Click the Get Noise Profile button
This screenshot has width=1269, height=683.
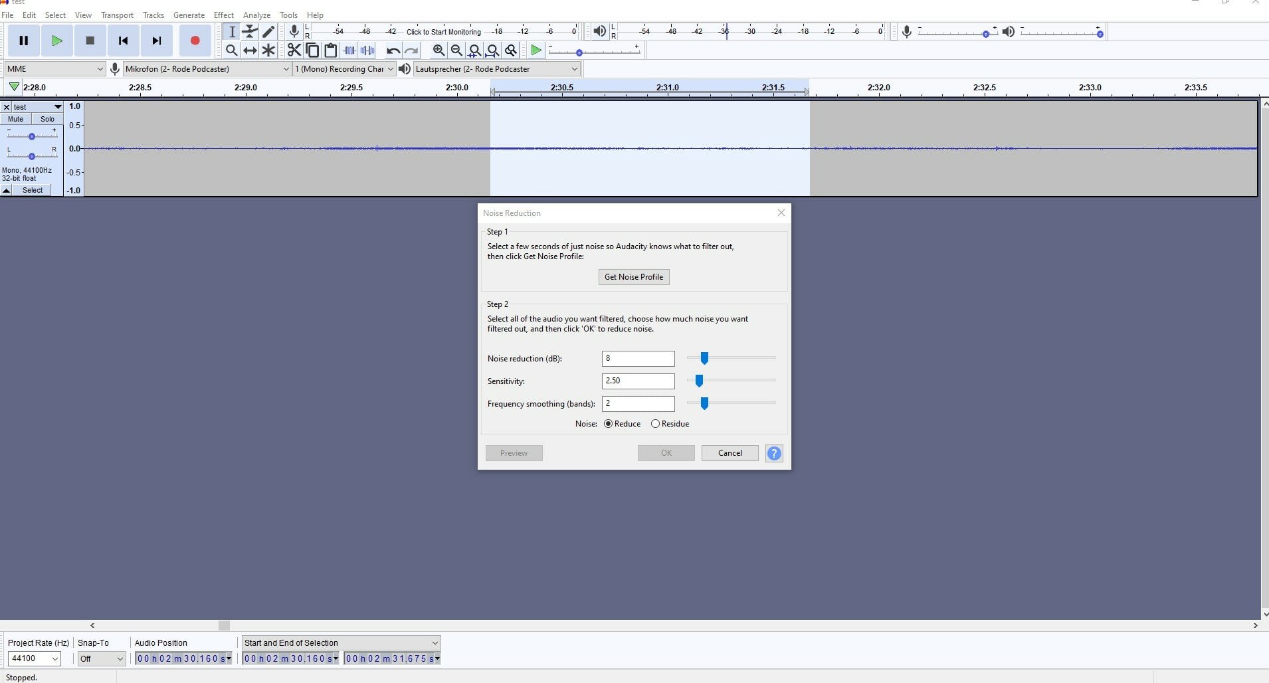pyautogui.click(x=634, y=277)
